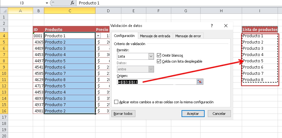Open the Name Box dropdown arrow

[x=47, y=3]
